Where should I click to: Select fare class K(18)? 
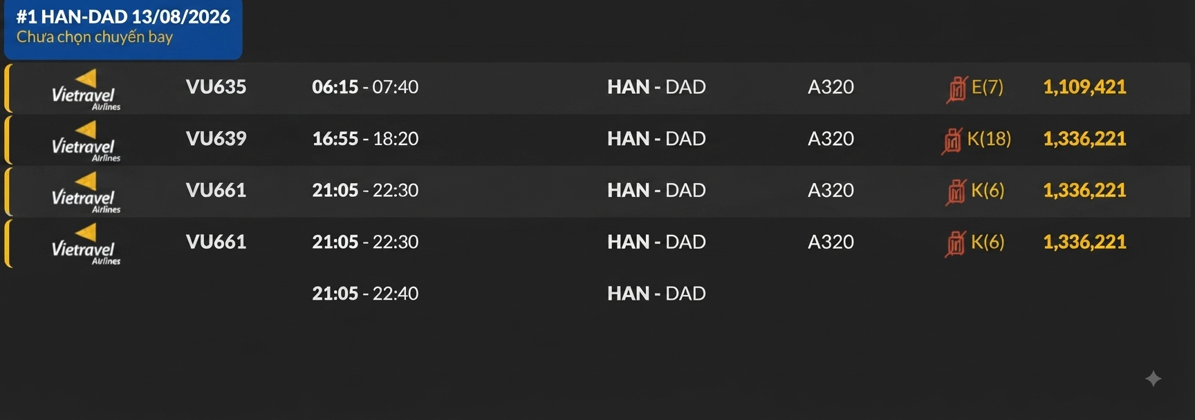click(989, 139)
